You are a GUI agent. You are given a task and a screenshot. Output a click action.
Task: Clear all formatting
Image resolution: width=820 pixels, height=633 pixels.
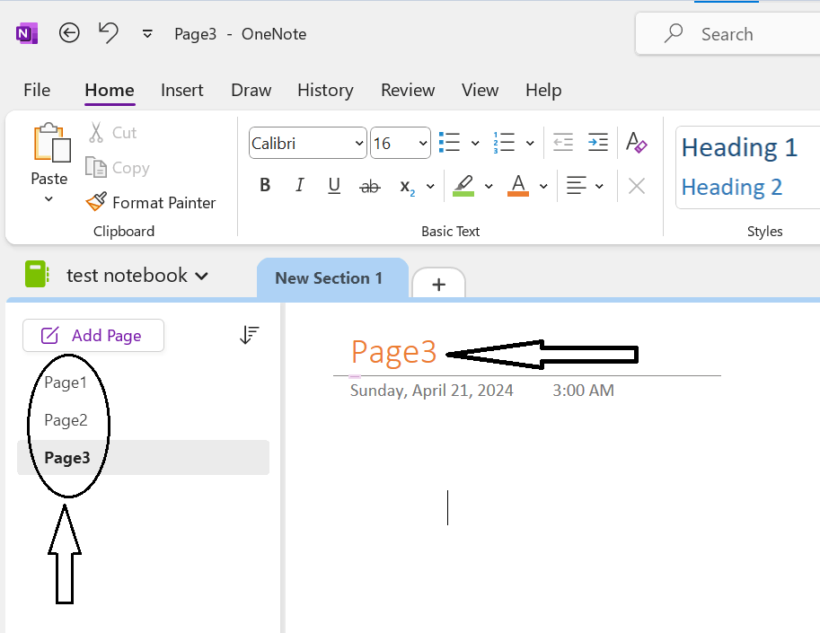pyautogui.click(x=637, y=142)
